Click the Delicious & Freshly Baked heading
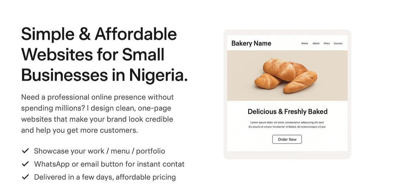398x192 pixels. click(287, 112)
